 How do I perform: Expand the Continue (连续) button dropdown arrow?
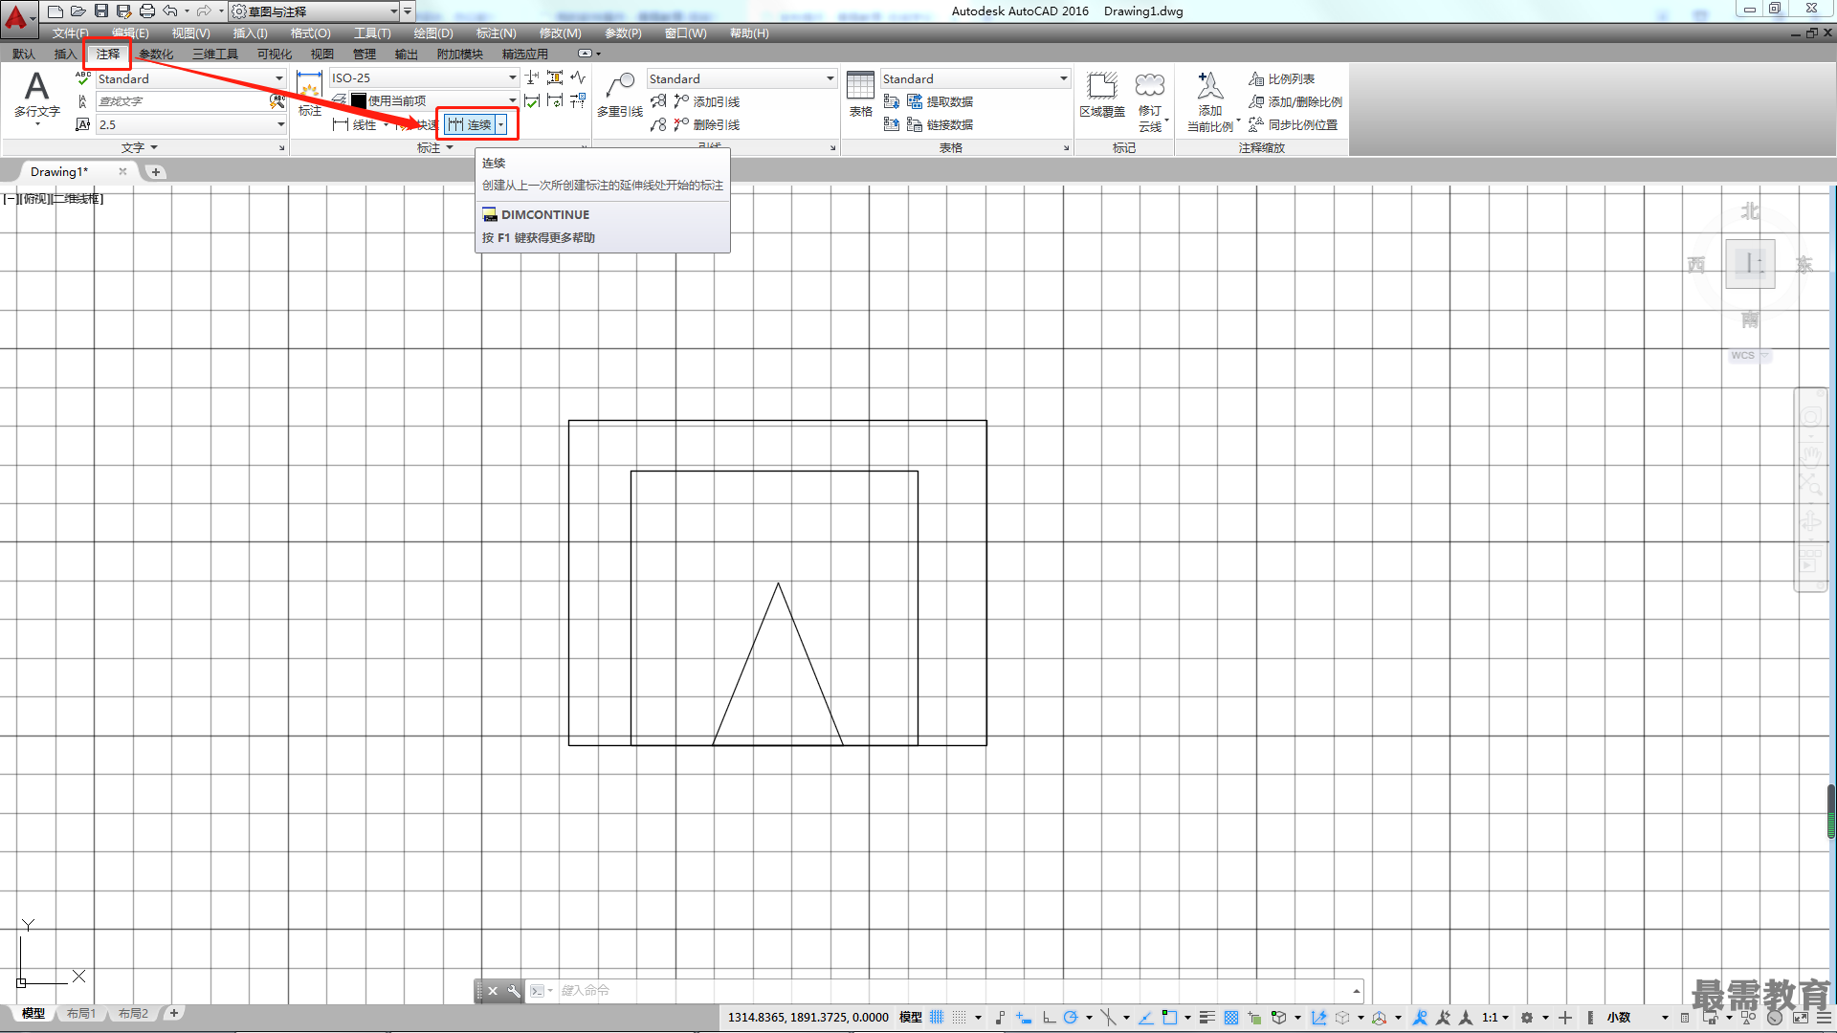(x=500, y=124)
